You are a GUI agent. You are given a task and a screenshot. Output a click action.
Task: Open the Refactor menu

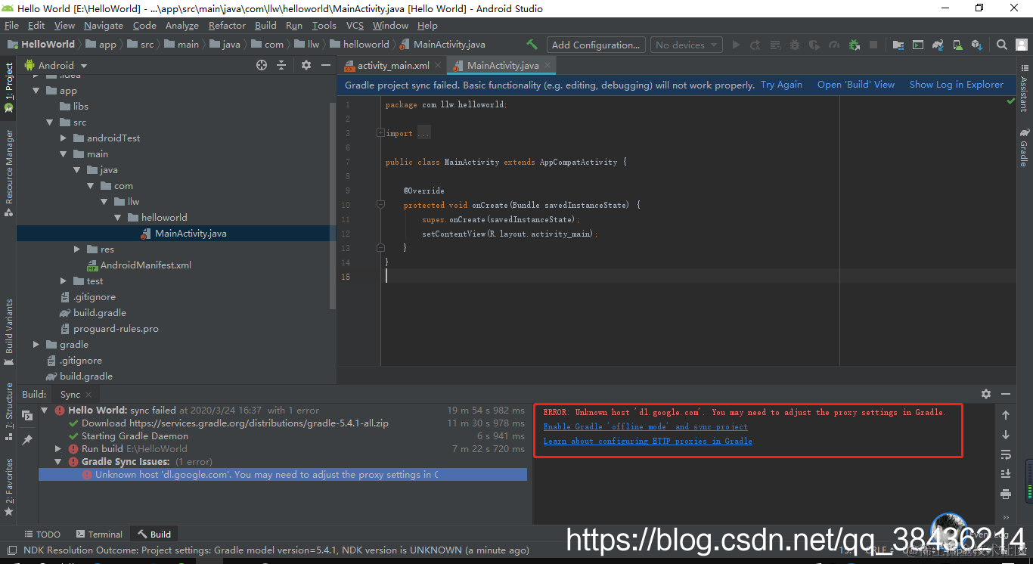tap(227, 25)
